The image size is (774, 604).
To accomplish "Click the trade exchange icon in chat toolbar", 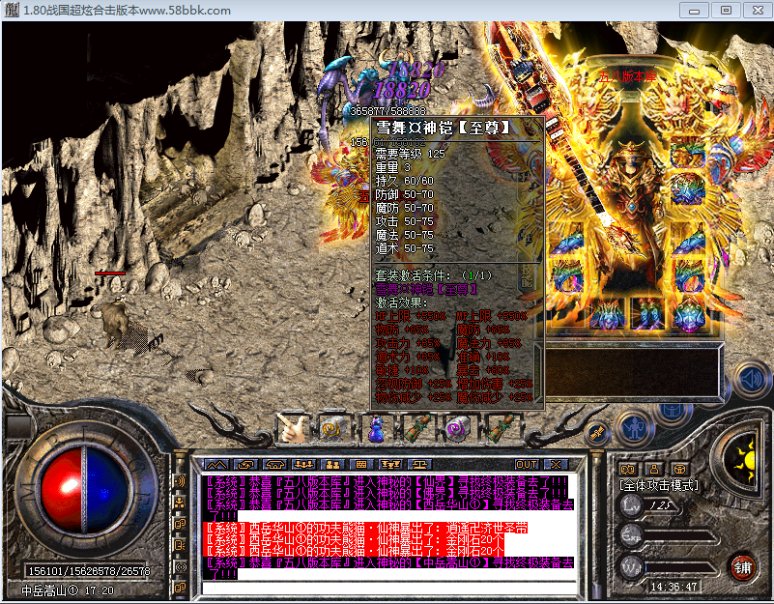I will coord(245,465).
